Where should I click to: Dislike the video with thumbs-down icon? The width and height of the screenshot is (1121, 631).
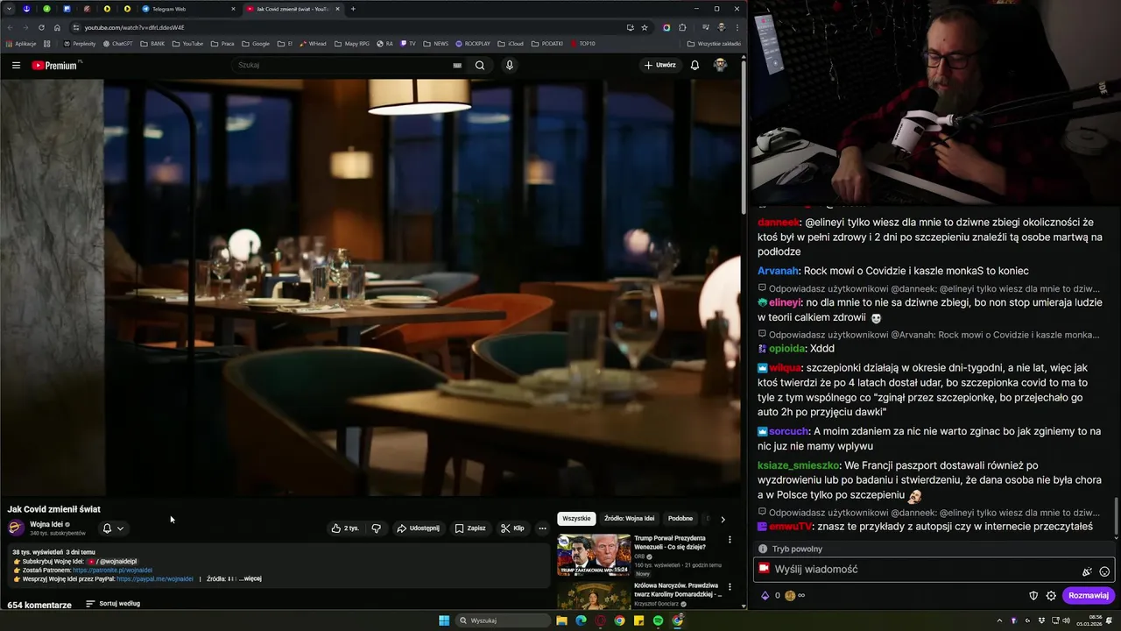click(376, 528)
